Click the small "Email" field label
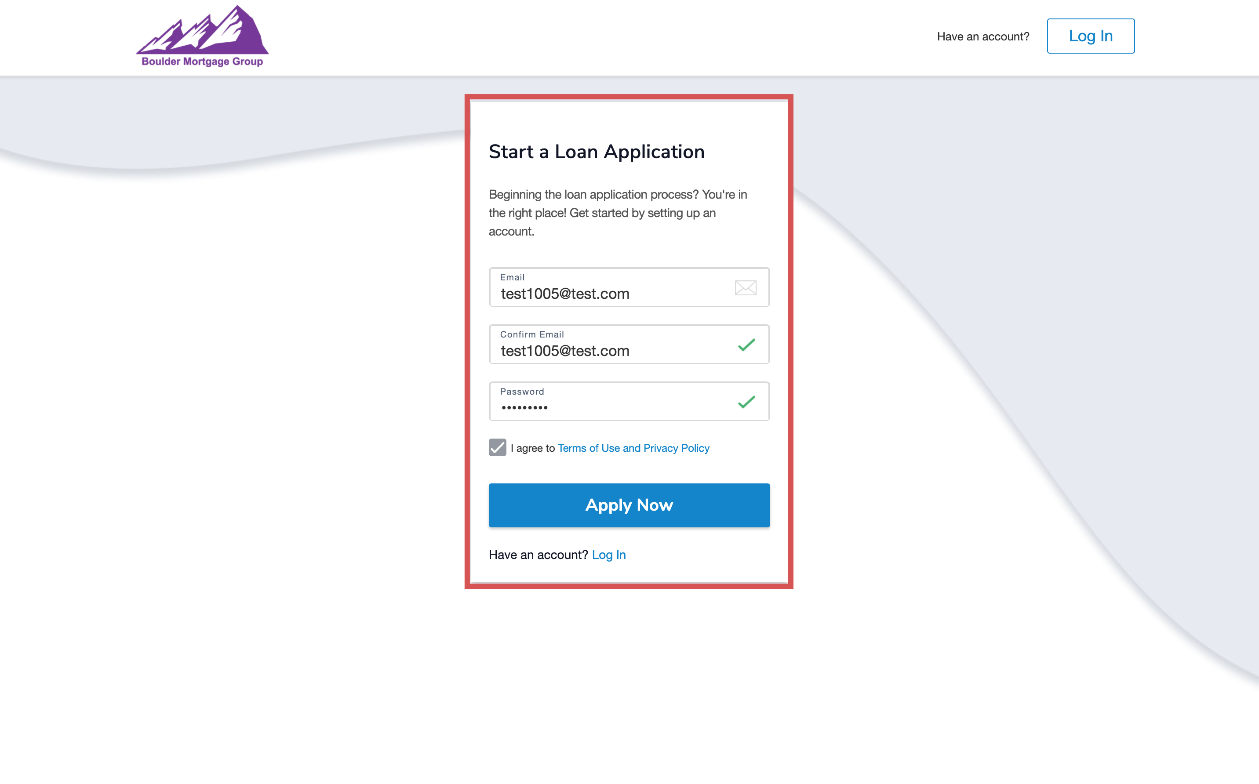 512,277
